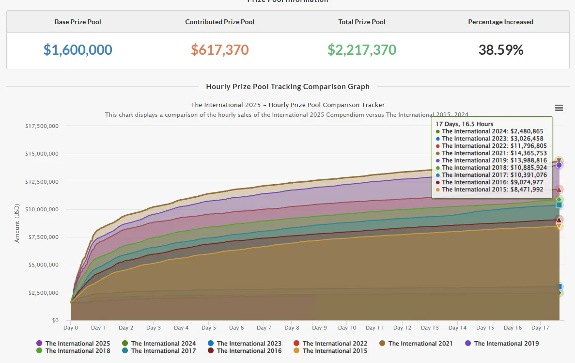Viewport: 575px width, 363px height.
Task: Toggle The International 2015 legend series
Action: pos(330,351)
